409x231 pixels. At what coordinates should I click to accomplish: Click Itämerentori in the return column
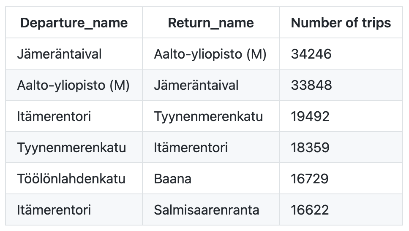(191, 148)
